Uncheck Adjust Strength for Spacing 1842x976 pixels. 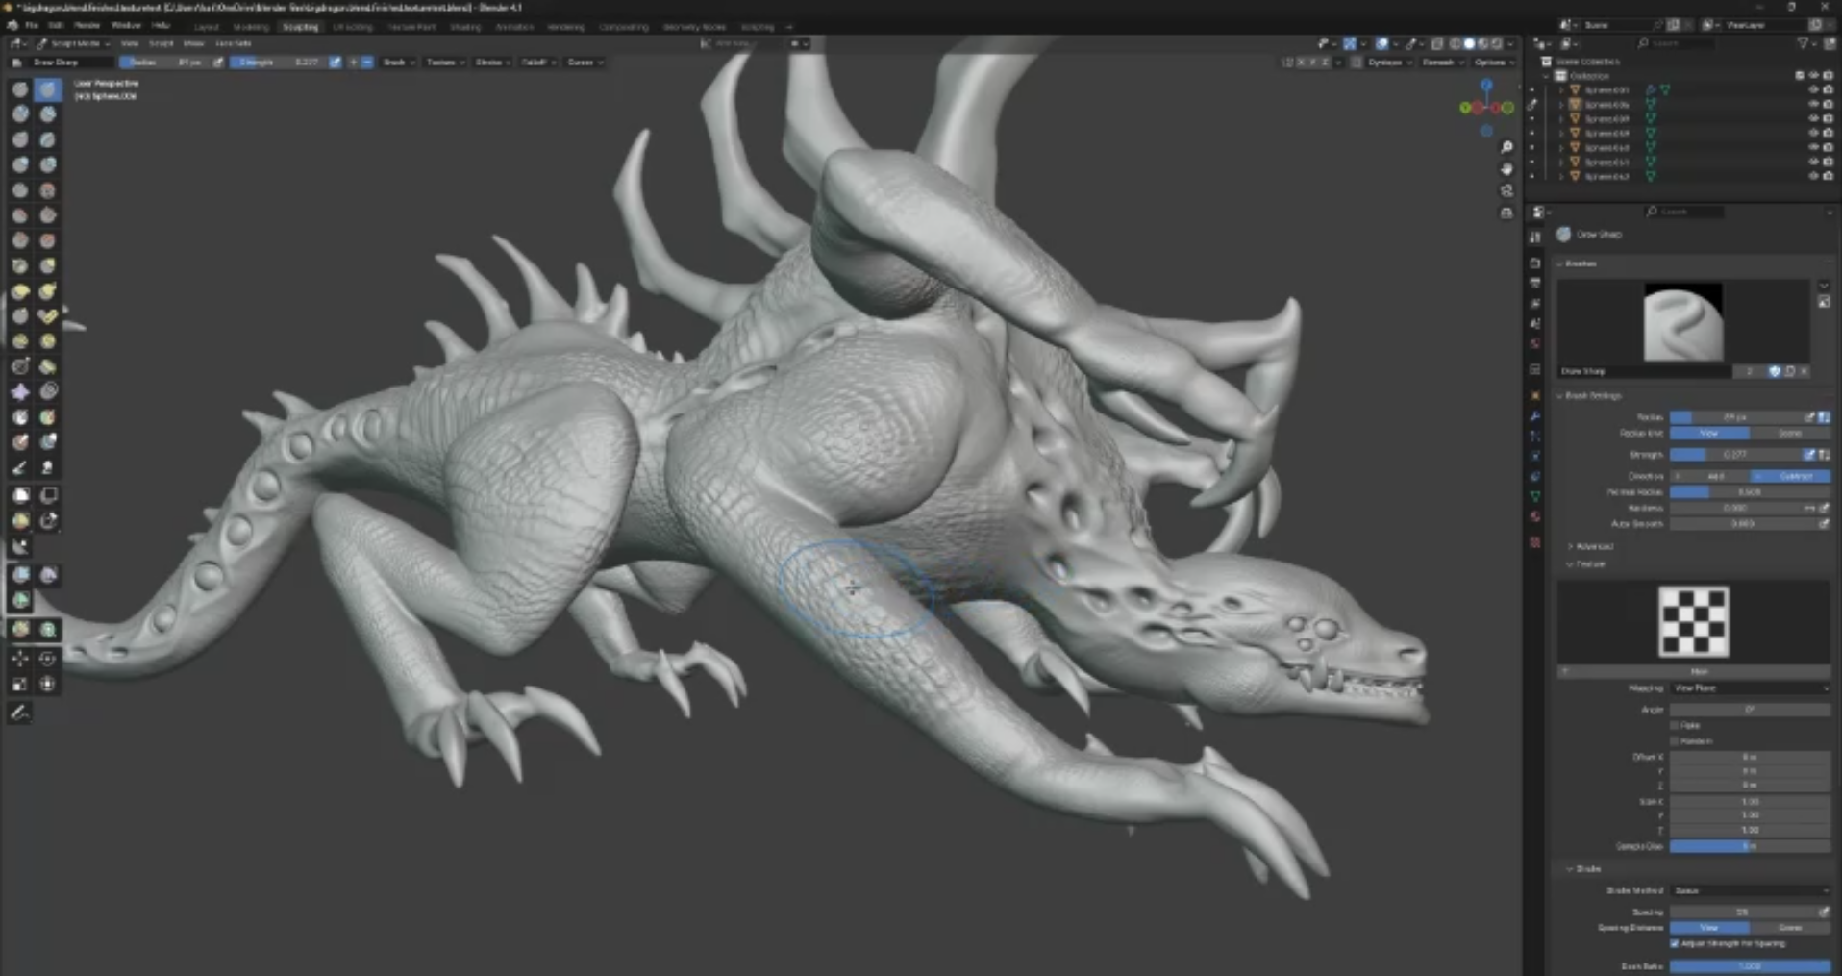[x=1675, y=944]
